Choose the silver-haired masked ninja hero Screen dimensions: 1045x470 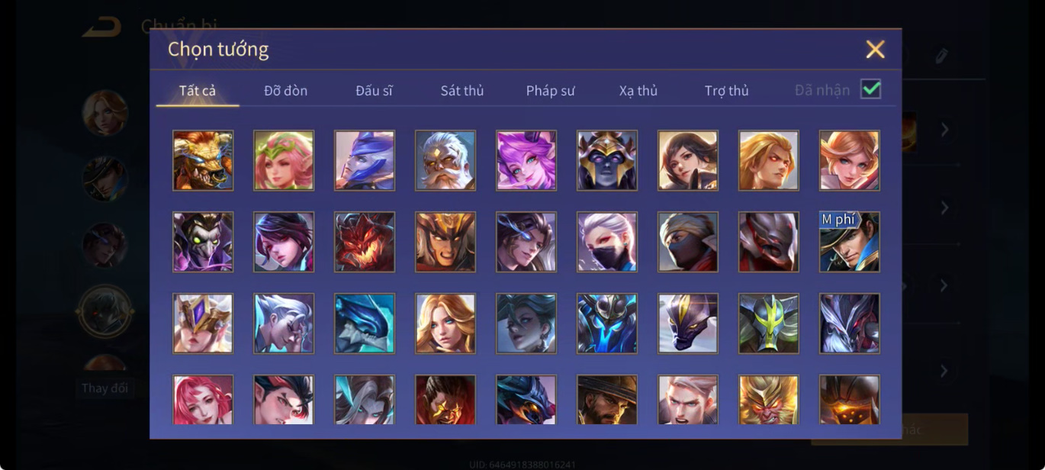point(607,242)
